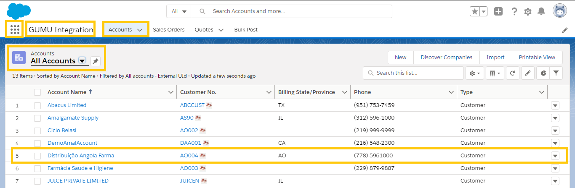Show row actions for Distribuição Angola Farma
The height and width of the screenshot is (188, 575).
555,156
